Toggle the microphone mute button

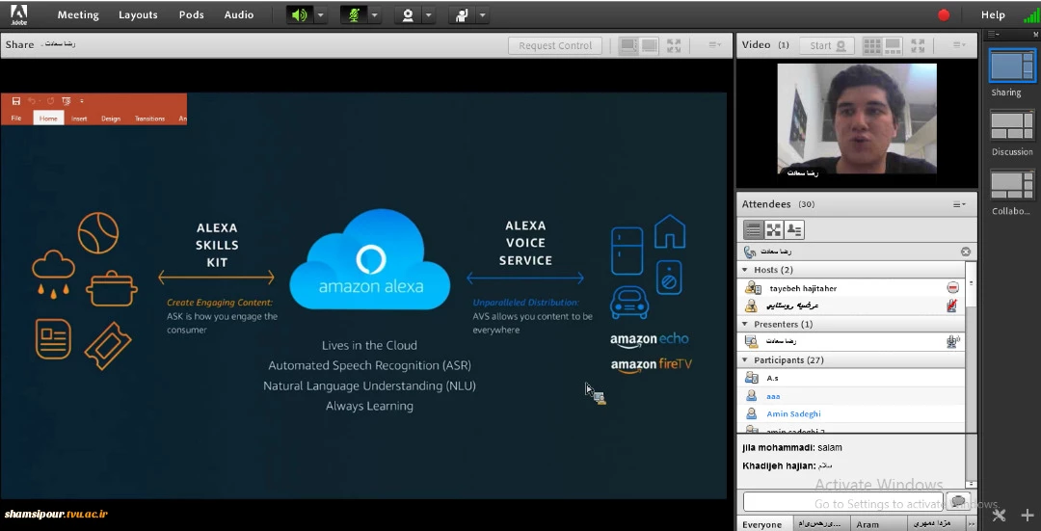pos(353,14)
